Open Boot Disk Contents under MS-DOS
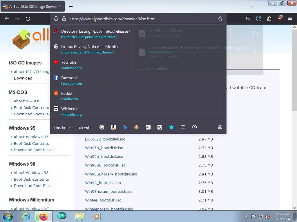This screenshot has height=222, width=297. click(31, 108)
